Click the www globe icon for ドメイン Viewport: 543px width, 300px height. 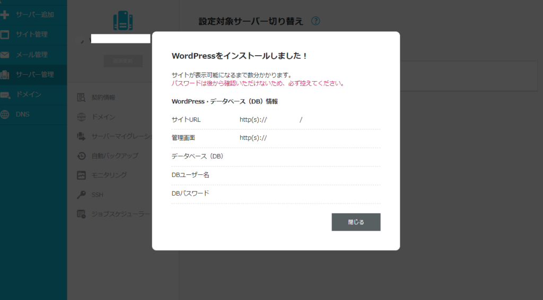click(81, 117)
